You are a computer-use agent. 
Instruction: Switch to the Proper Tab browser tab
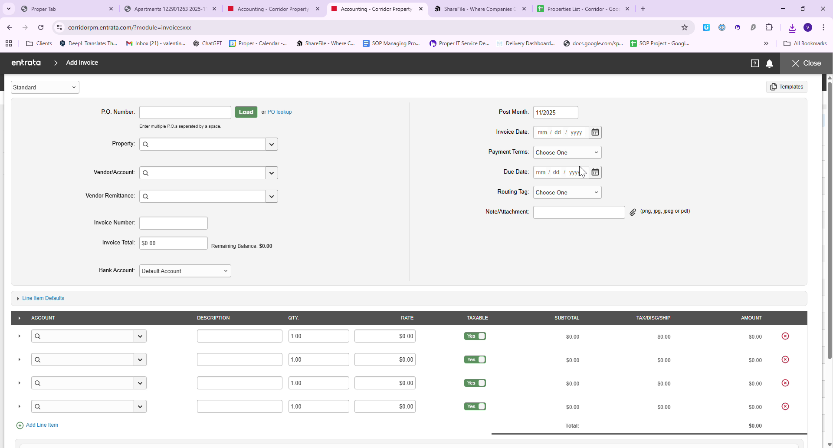[x=67, y=9]
